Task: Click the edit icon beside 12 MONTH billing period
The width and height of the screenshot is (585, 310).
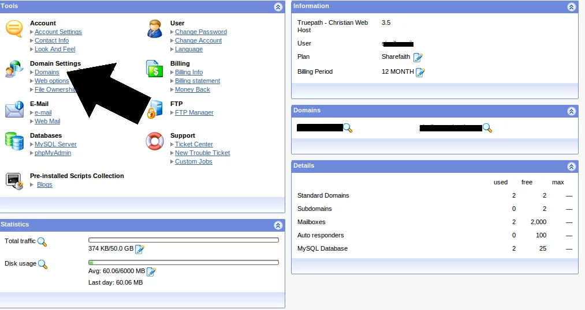Action: click(420, 72)
